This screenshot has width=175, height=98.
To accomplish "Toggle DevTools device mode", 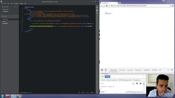I will click(x=106, y=70).
